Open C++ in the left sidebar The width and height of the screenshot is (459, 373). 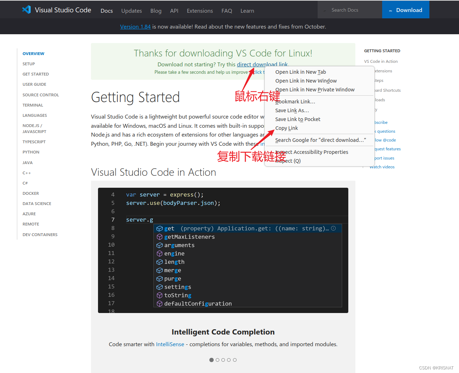click(27, 173)
